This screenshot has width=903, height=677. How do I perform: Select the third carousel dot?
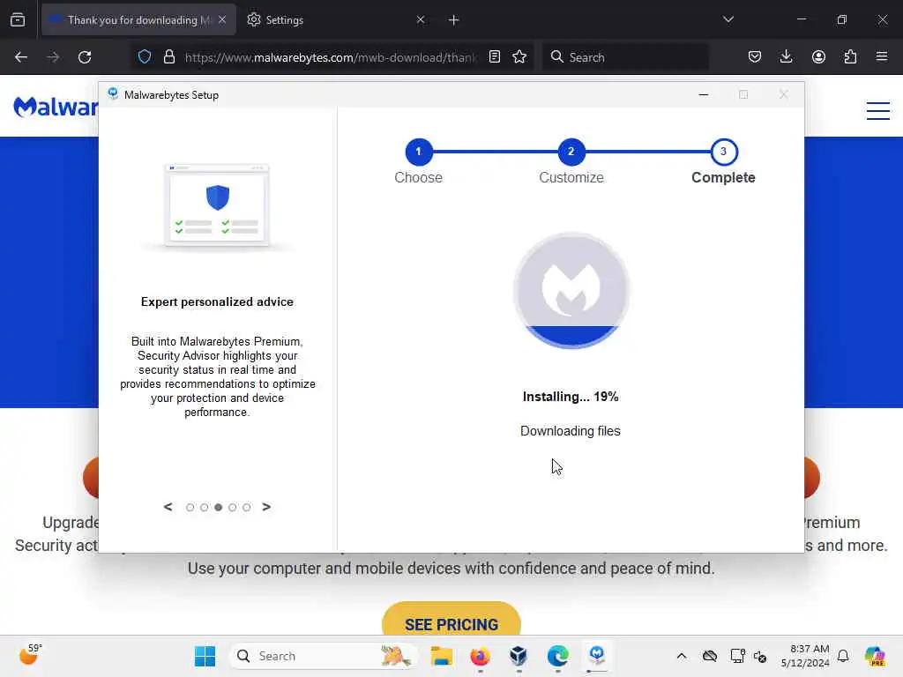pos(219,507)
